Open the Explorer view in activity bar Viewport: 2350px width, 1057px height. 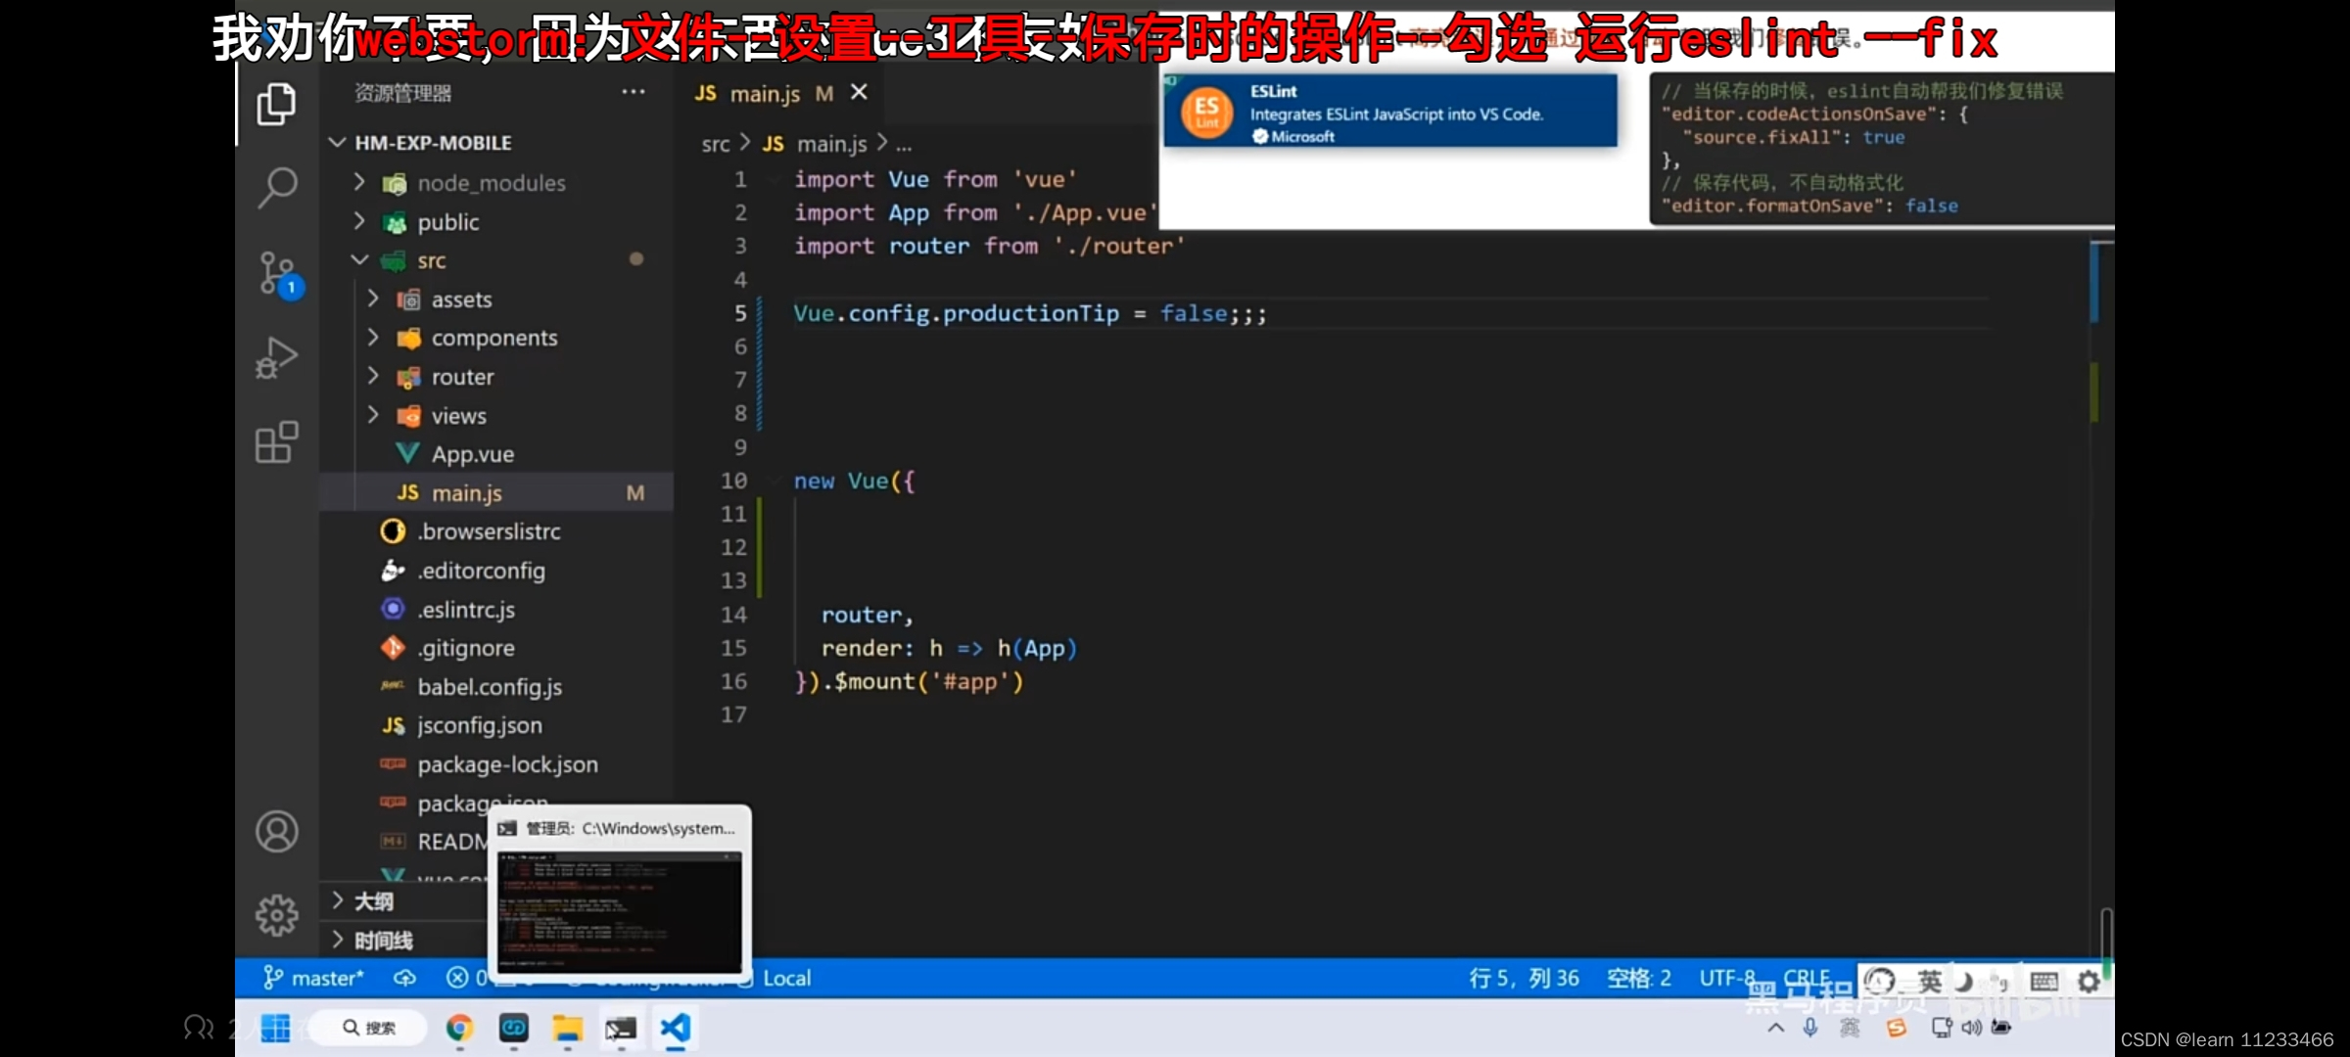coord(276,104)
